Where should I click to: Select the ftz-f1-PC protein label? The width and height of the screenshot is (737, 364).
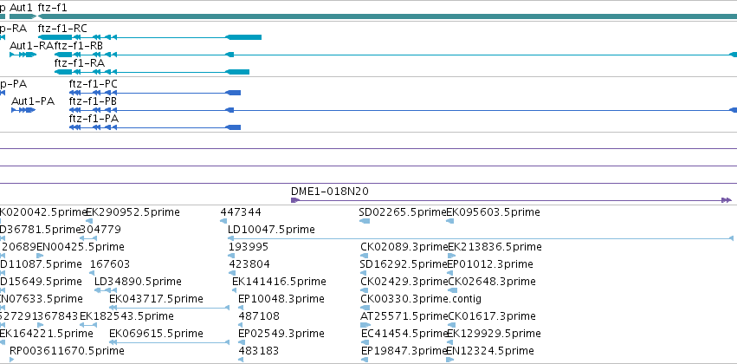coord(93,84)
